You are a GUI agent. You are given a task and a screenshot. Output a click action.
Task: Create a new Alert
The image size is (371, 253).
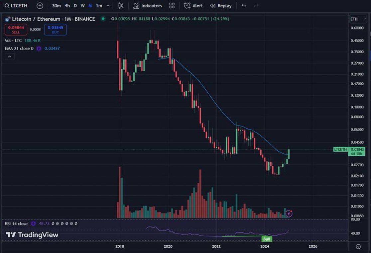tap(193, 6)
